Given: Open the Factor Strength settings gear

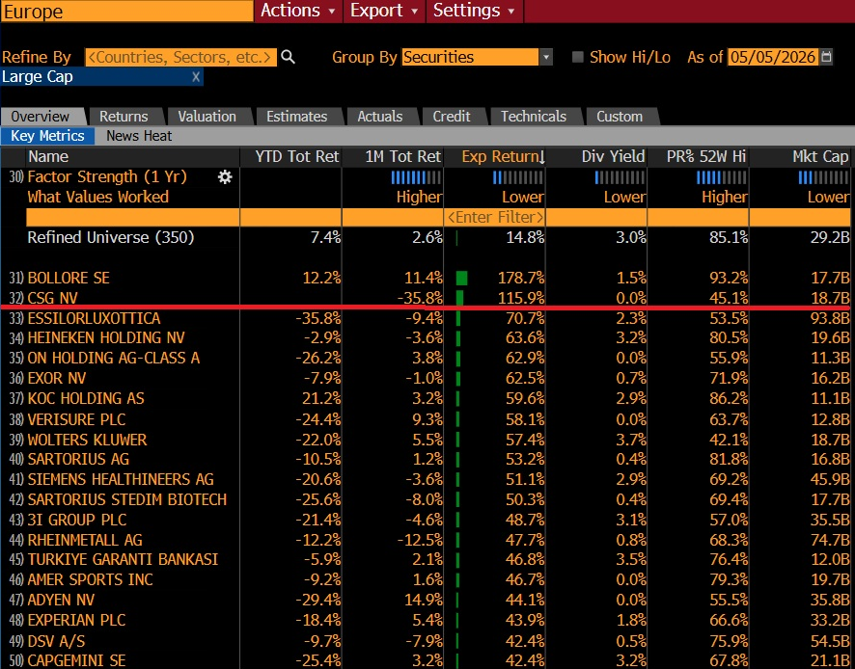Looking at the screenshot, I should pos(225,177).
